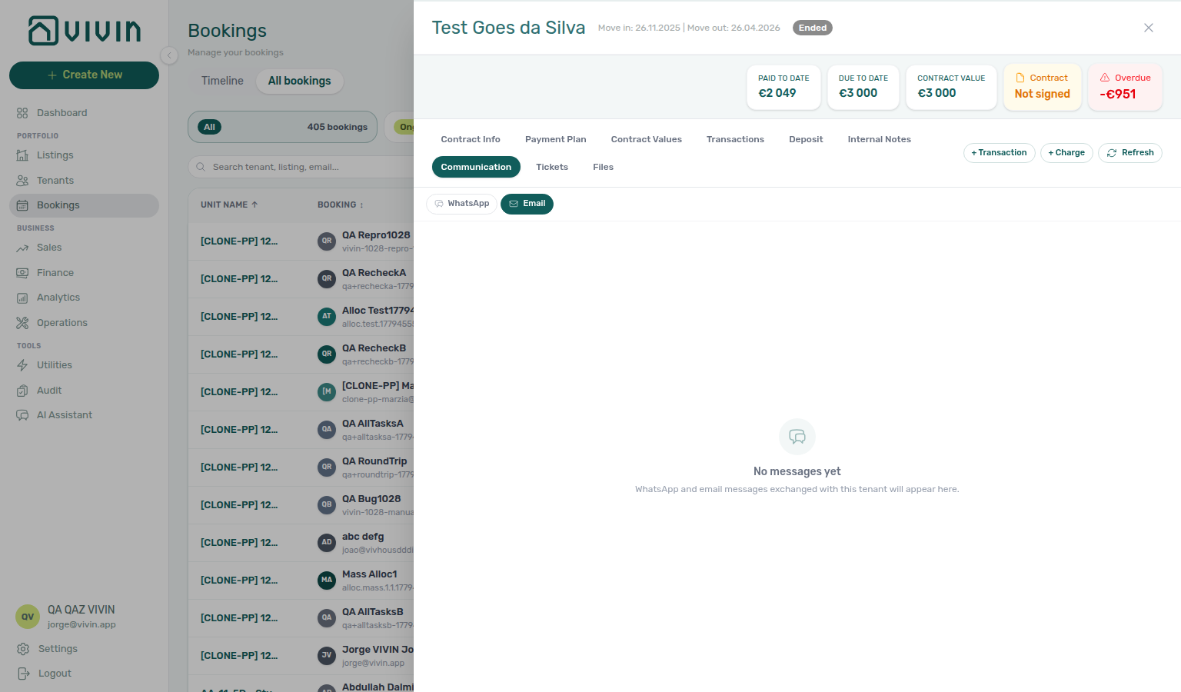Click the Settings gear icon
Image resolution: width=1181 pixels, height=692 pixels.
pyautogui.click(x=23, y=649)
